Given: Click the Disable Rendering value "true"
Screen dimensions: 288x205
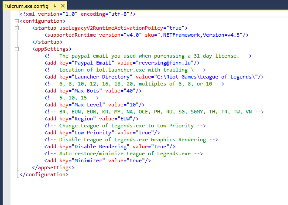Looking at the screenshot, I should point(160,147).
